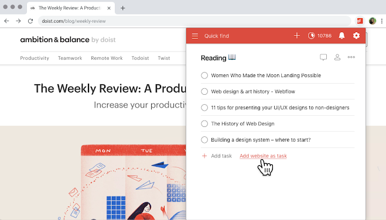Open the Chrome profile avatar

coord(372,21)
